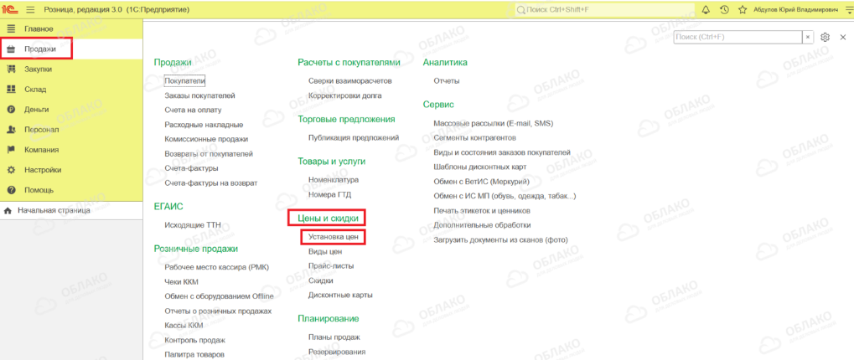The height and width of the screenshot is (360, 854).
Task: Click the Персонал people icon
Action: pyautogui.click(x=11, y=130)
